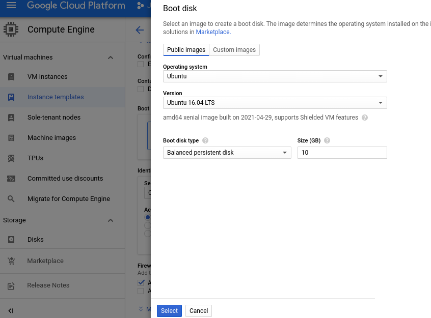The height and width of the screenshot is (318, 431).
Task: Collapse the Virtual machines section
Action: click(111, 57)
